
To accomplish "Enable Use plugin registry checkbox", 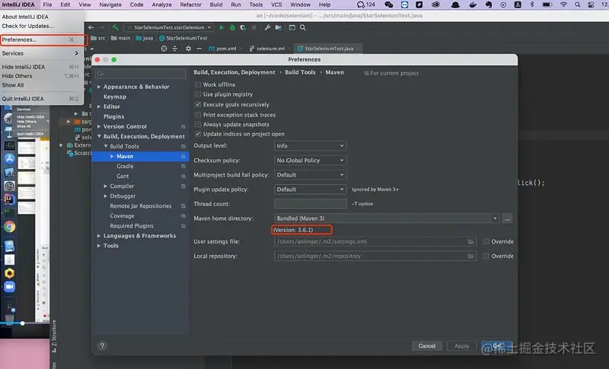I will coord(198,94).
